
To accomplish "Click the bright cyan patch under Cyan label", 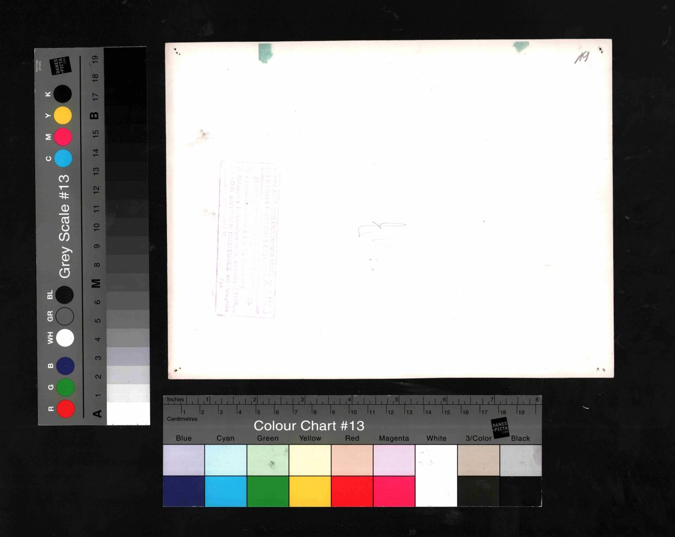I will tap(225, 491).
